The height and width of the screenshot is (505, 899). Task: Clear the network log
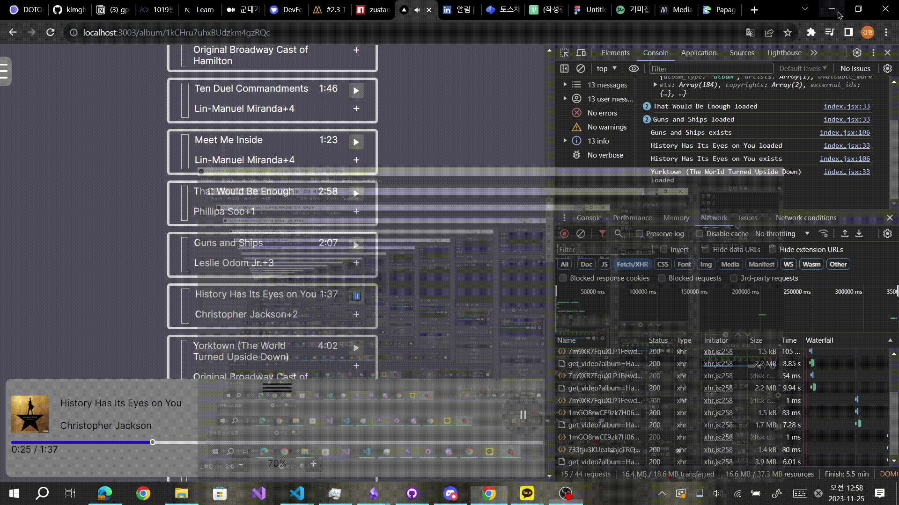coord(581,233)
